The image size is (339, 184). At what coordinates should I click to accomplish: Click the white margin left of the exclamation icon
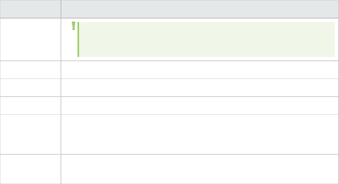[x=66, y=40]
